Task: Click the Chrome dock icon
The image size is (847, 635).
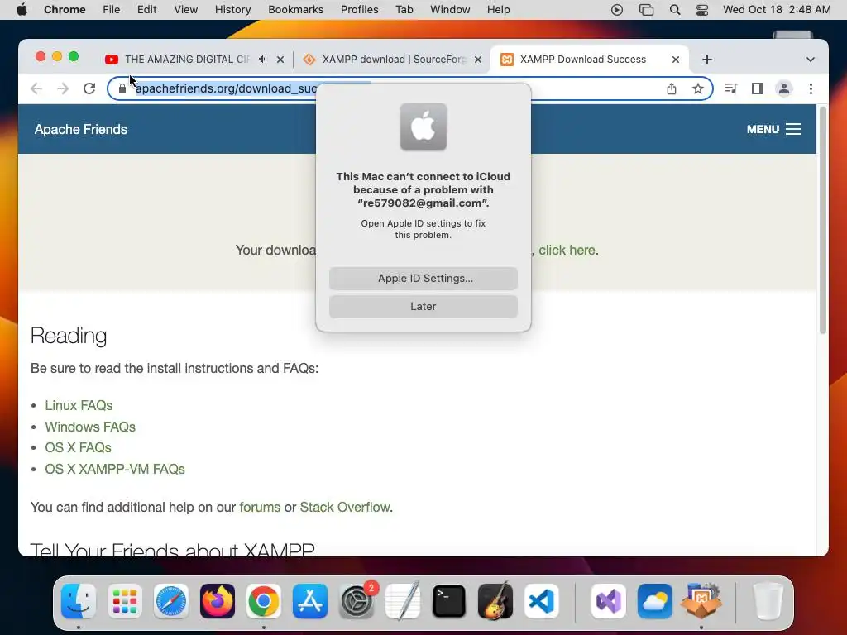Action: point(264,601)
